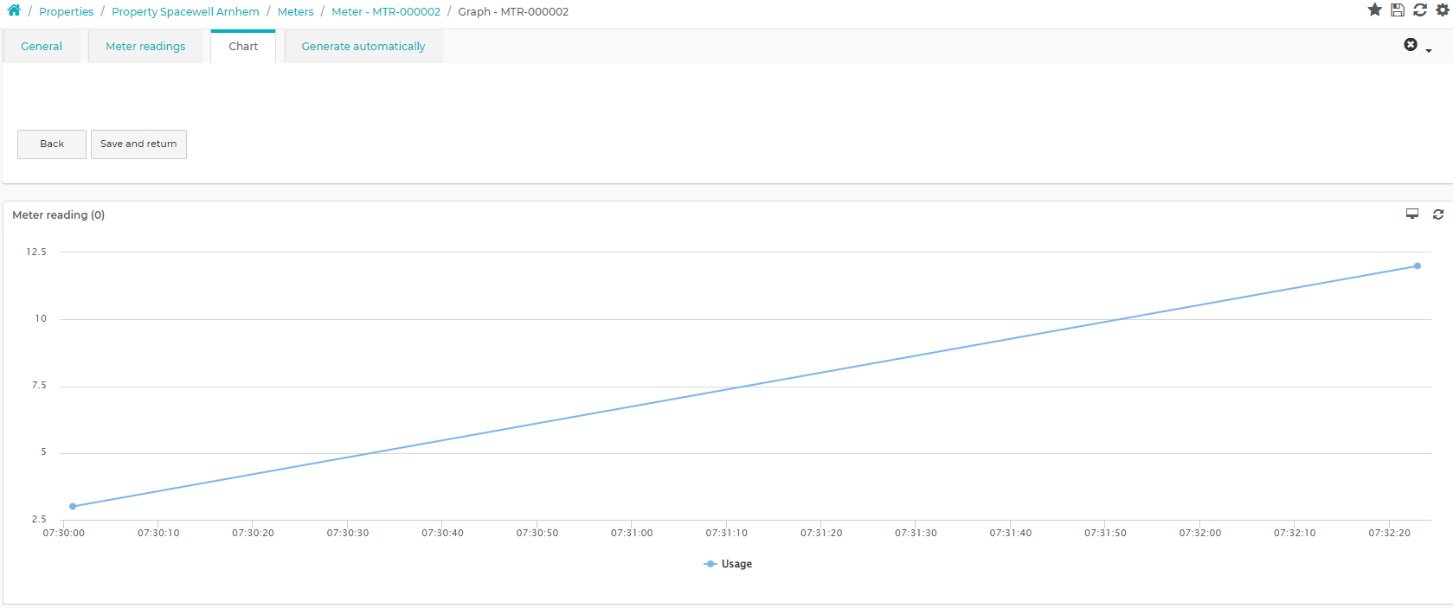Select the first data point on the usage line
Screen dimensions: 1453x608
pos(73,506)
